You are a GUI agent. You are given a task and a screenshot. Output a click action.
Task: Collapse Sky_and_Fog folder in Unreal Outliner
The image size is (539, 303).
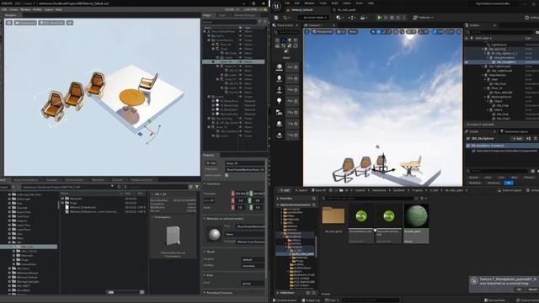(x=483, y=49)
